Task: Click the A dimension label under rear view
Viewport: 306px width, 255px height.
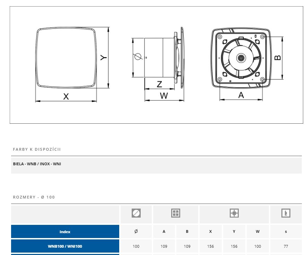Action: [x=241, y=95]
